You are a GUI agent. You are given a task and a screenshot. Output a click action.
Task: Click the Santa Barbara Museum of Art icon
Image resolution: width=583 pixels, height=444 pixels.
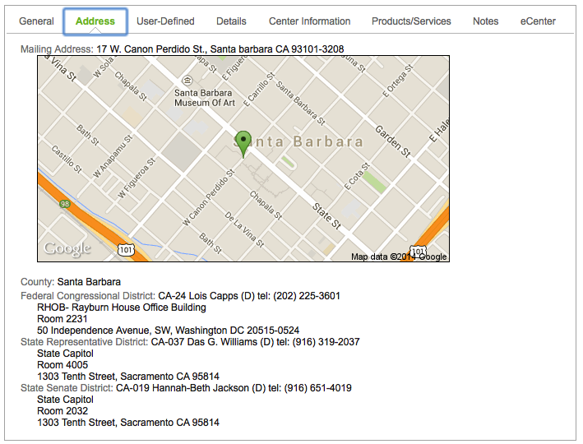point(187,80)
